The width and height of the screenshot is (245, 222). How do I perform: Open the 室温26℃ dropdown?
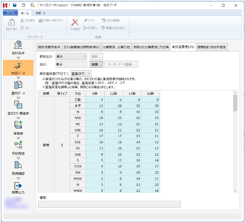[81, 74]
